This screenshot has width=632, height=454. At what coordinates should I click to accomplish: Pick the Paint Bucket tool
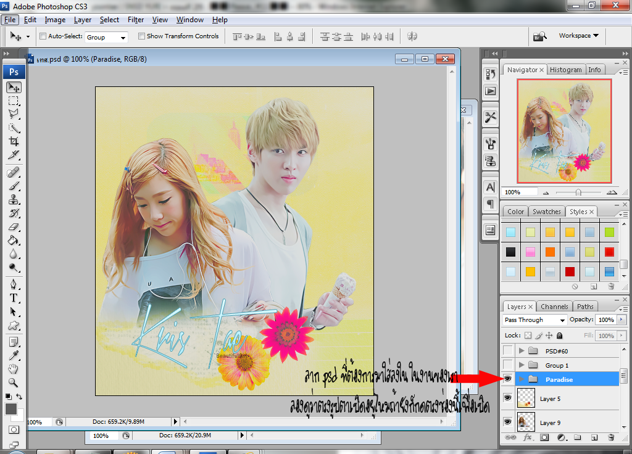click(14, 241)
